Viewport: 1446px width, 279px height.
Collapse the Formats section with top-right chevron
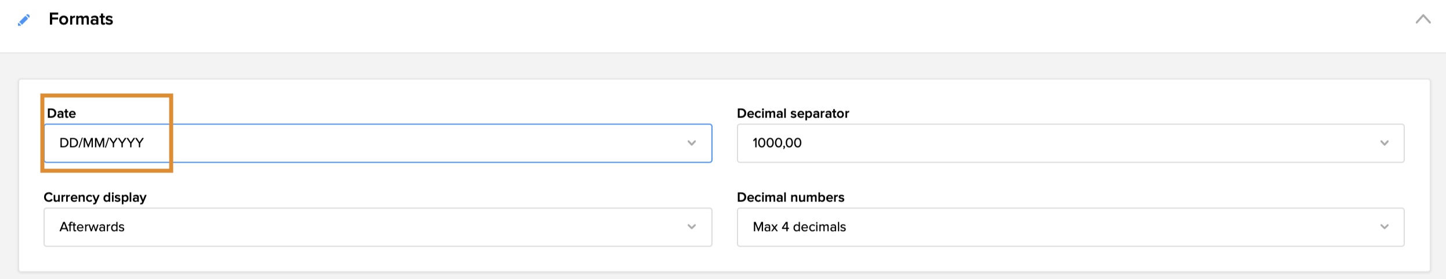click(1422, 19)
